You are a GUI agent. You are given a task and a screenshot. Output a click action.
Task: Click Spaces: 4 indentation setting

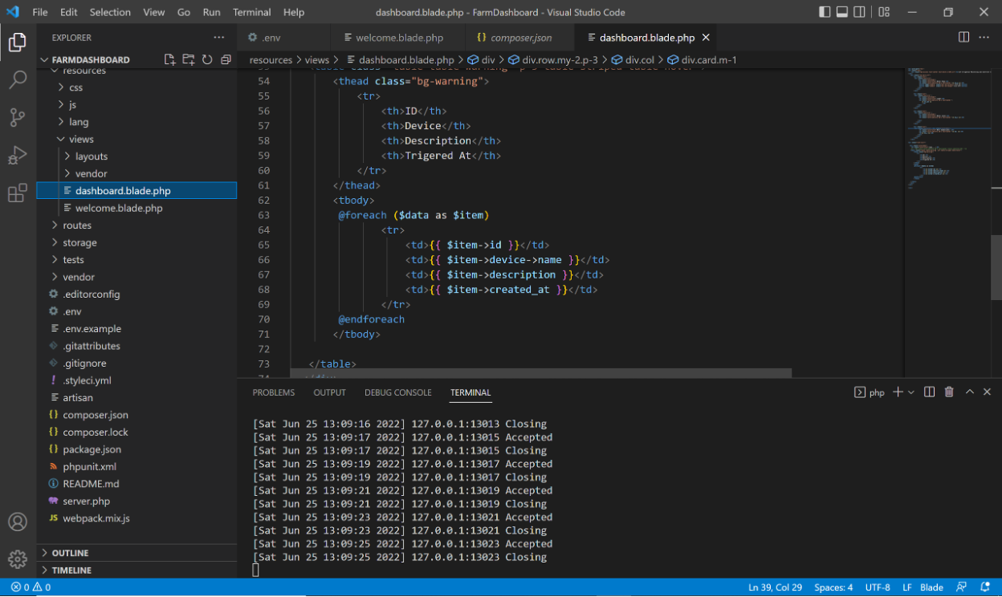pos(833,587)
